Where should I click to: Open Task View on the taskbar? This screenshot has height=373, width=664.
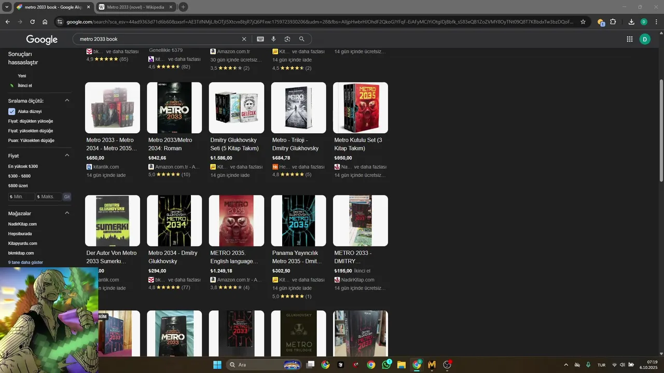310,365
